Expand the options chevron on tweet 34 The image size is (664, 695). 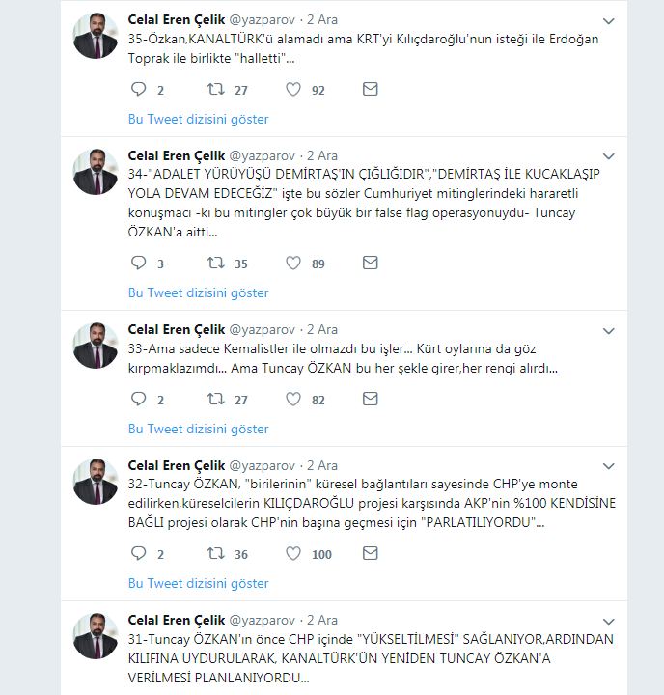608,155
